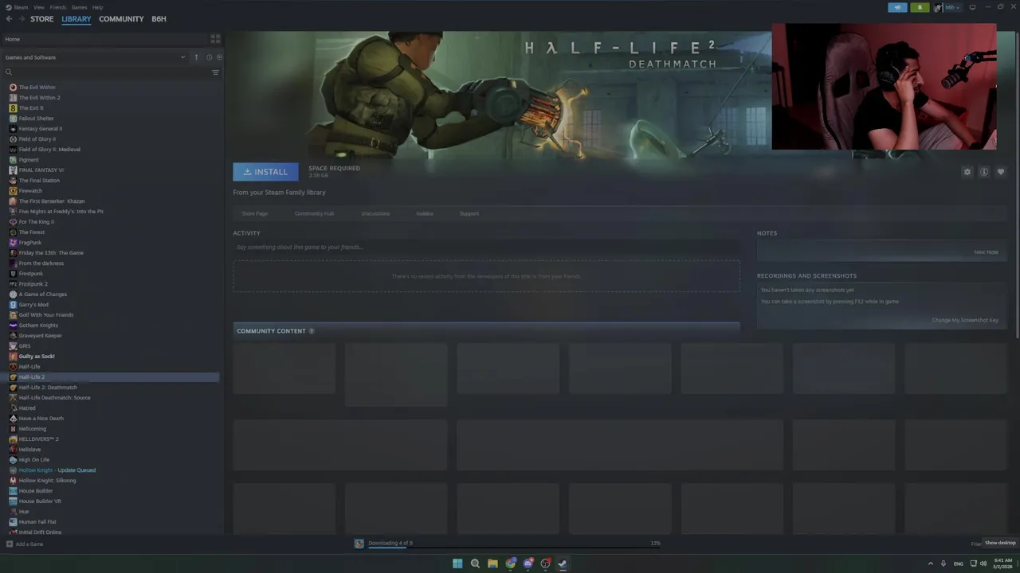This screenshot has height=573, width=1020.
Task: Open Windows taskbar search
Action: pos(475,563)
